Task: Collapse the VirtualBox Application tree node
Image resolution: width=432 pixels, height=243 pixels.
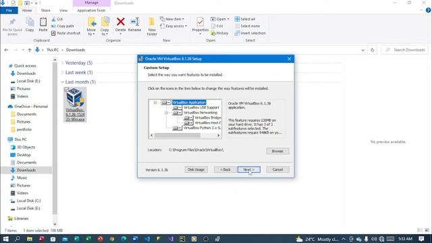Action: coord(155,103)
